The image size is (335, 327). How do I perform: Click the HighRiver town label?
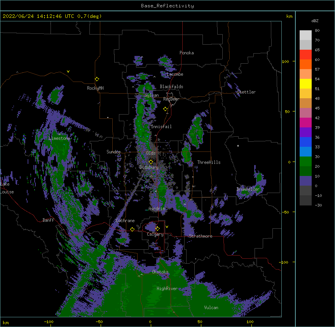pyautogui.click(x=167, y=289)
